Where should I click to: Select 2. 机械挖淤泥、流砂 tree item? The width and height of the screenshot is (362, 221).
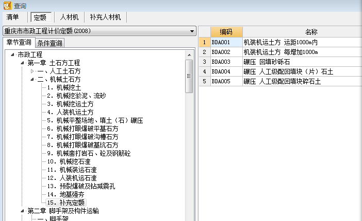coord(76,96)
